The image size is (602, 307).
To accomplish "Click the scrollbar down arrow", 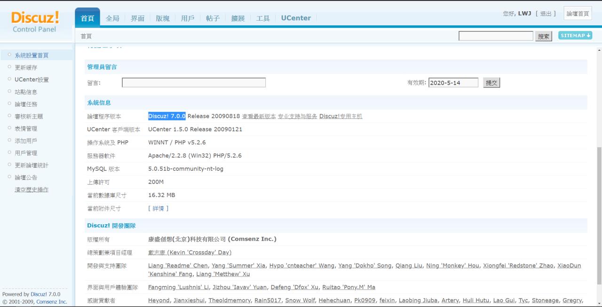I will pyautogui.click(x=599, y=304).
